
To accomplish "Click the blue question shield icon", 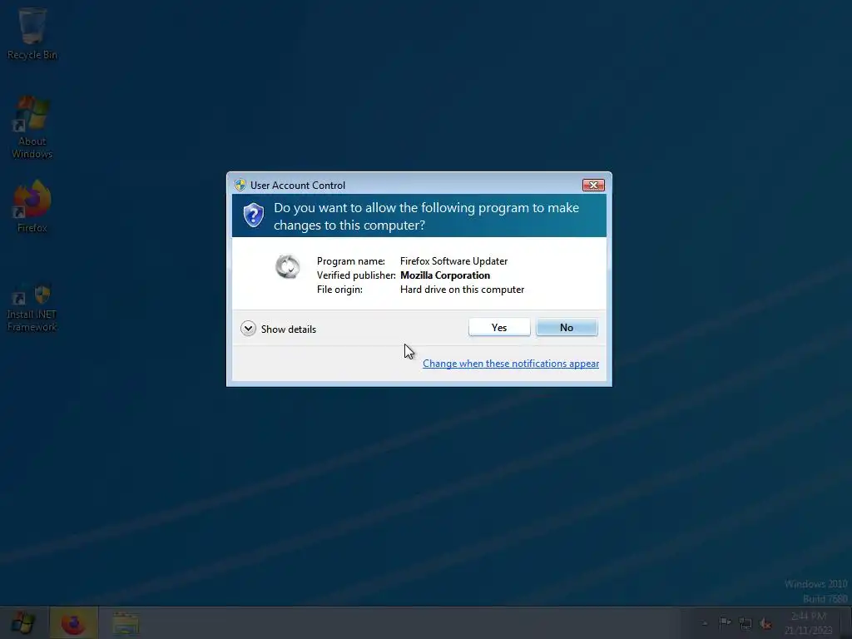I will (x=253, y=215).
